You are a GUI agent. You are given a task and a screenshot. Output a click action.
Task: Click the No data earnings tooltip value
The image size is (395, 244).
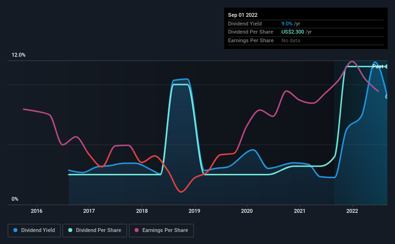pyautogui.click(x=291, y=41)
